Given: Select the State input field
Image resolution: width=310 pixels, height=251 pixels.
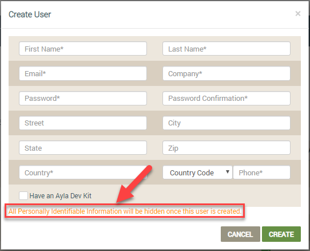Looking at the screenshot, I should coord(83,148).
